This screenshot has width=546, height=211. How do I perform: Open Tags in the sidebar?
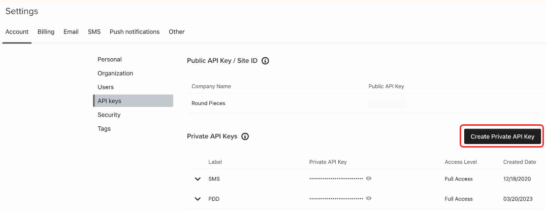(104, 129)
